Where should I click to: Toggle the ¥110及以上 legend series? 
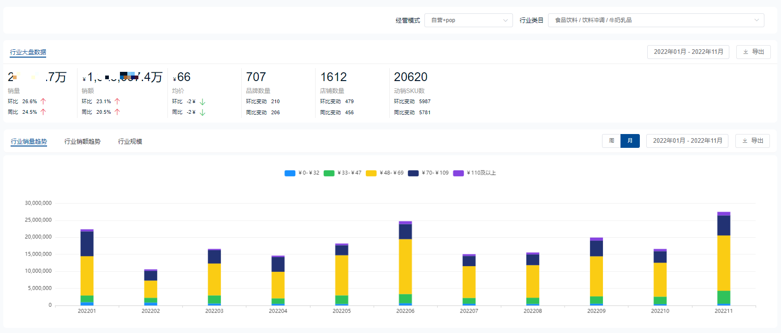tap(474, 173)
